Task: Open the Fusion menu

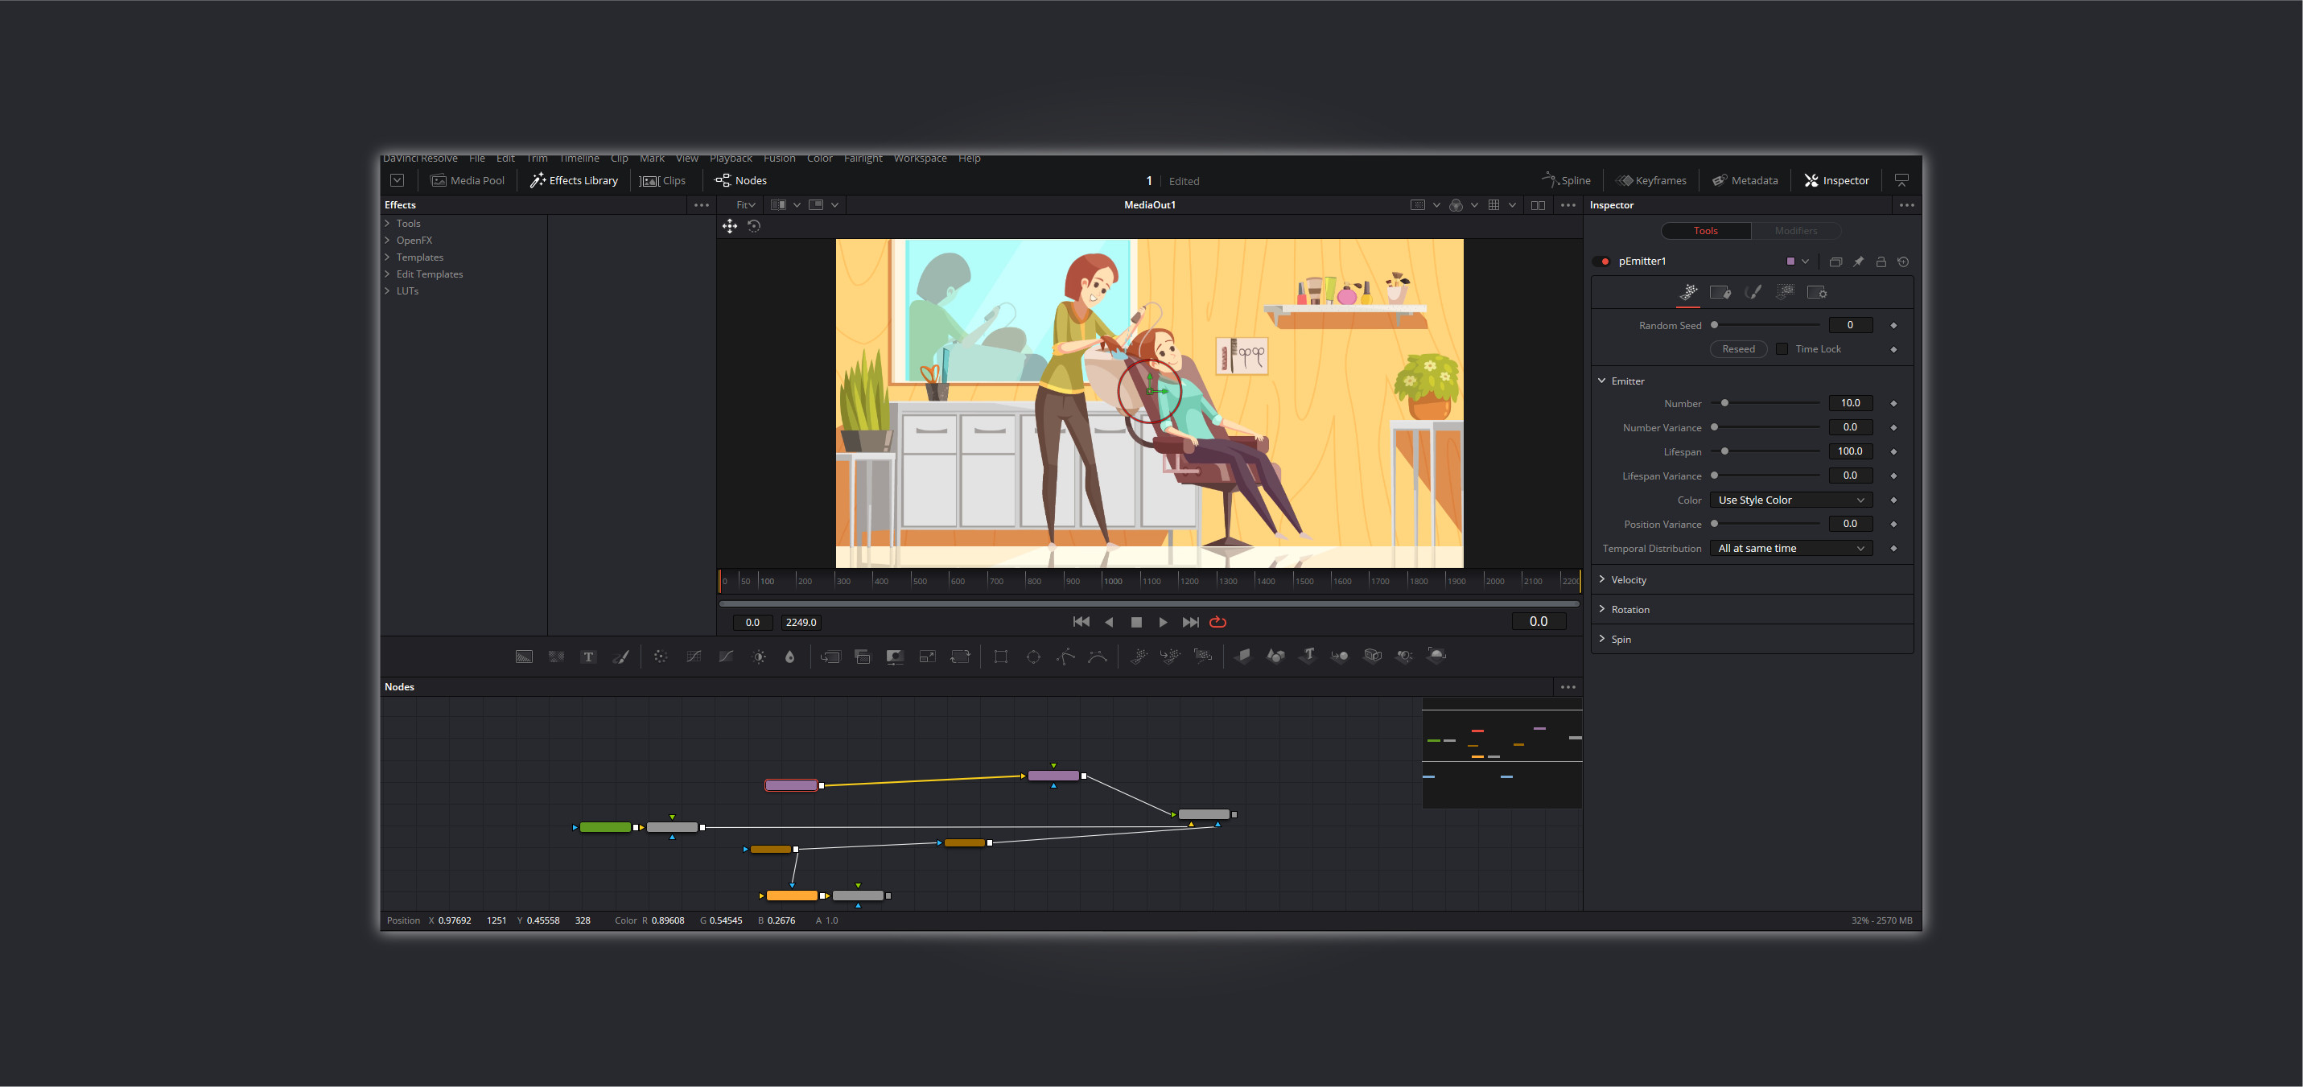Action: coord(779,159)
